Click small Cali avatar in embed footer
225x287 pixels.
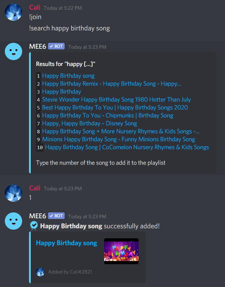pos(40,272)
